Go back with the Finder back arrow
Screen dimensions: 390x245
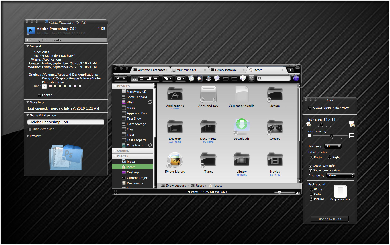118,78
